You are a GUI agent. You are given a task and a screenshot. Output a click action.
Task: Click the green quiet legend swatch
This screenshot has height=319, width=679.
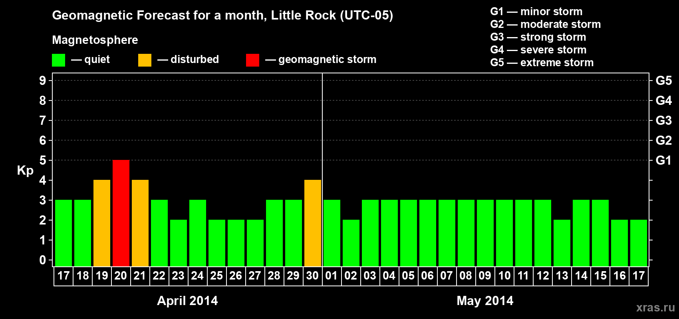(58, 60)
